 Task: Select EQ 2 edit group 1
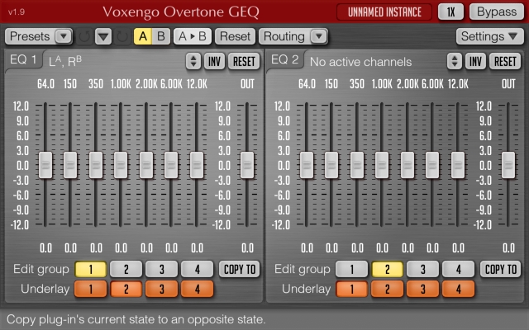click(x=352, y=269)
